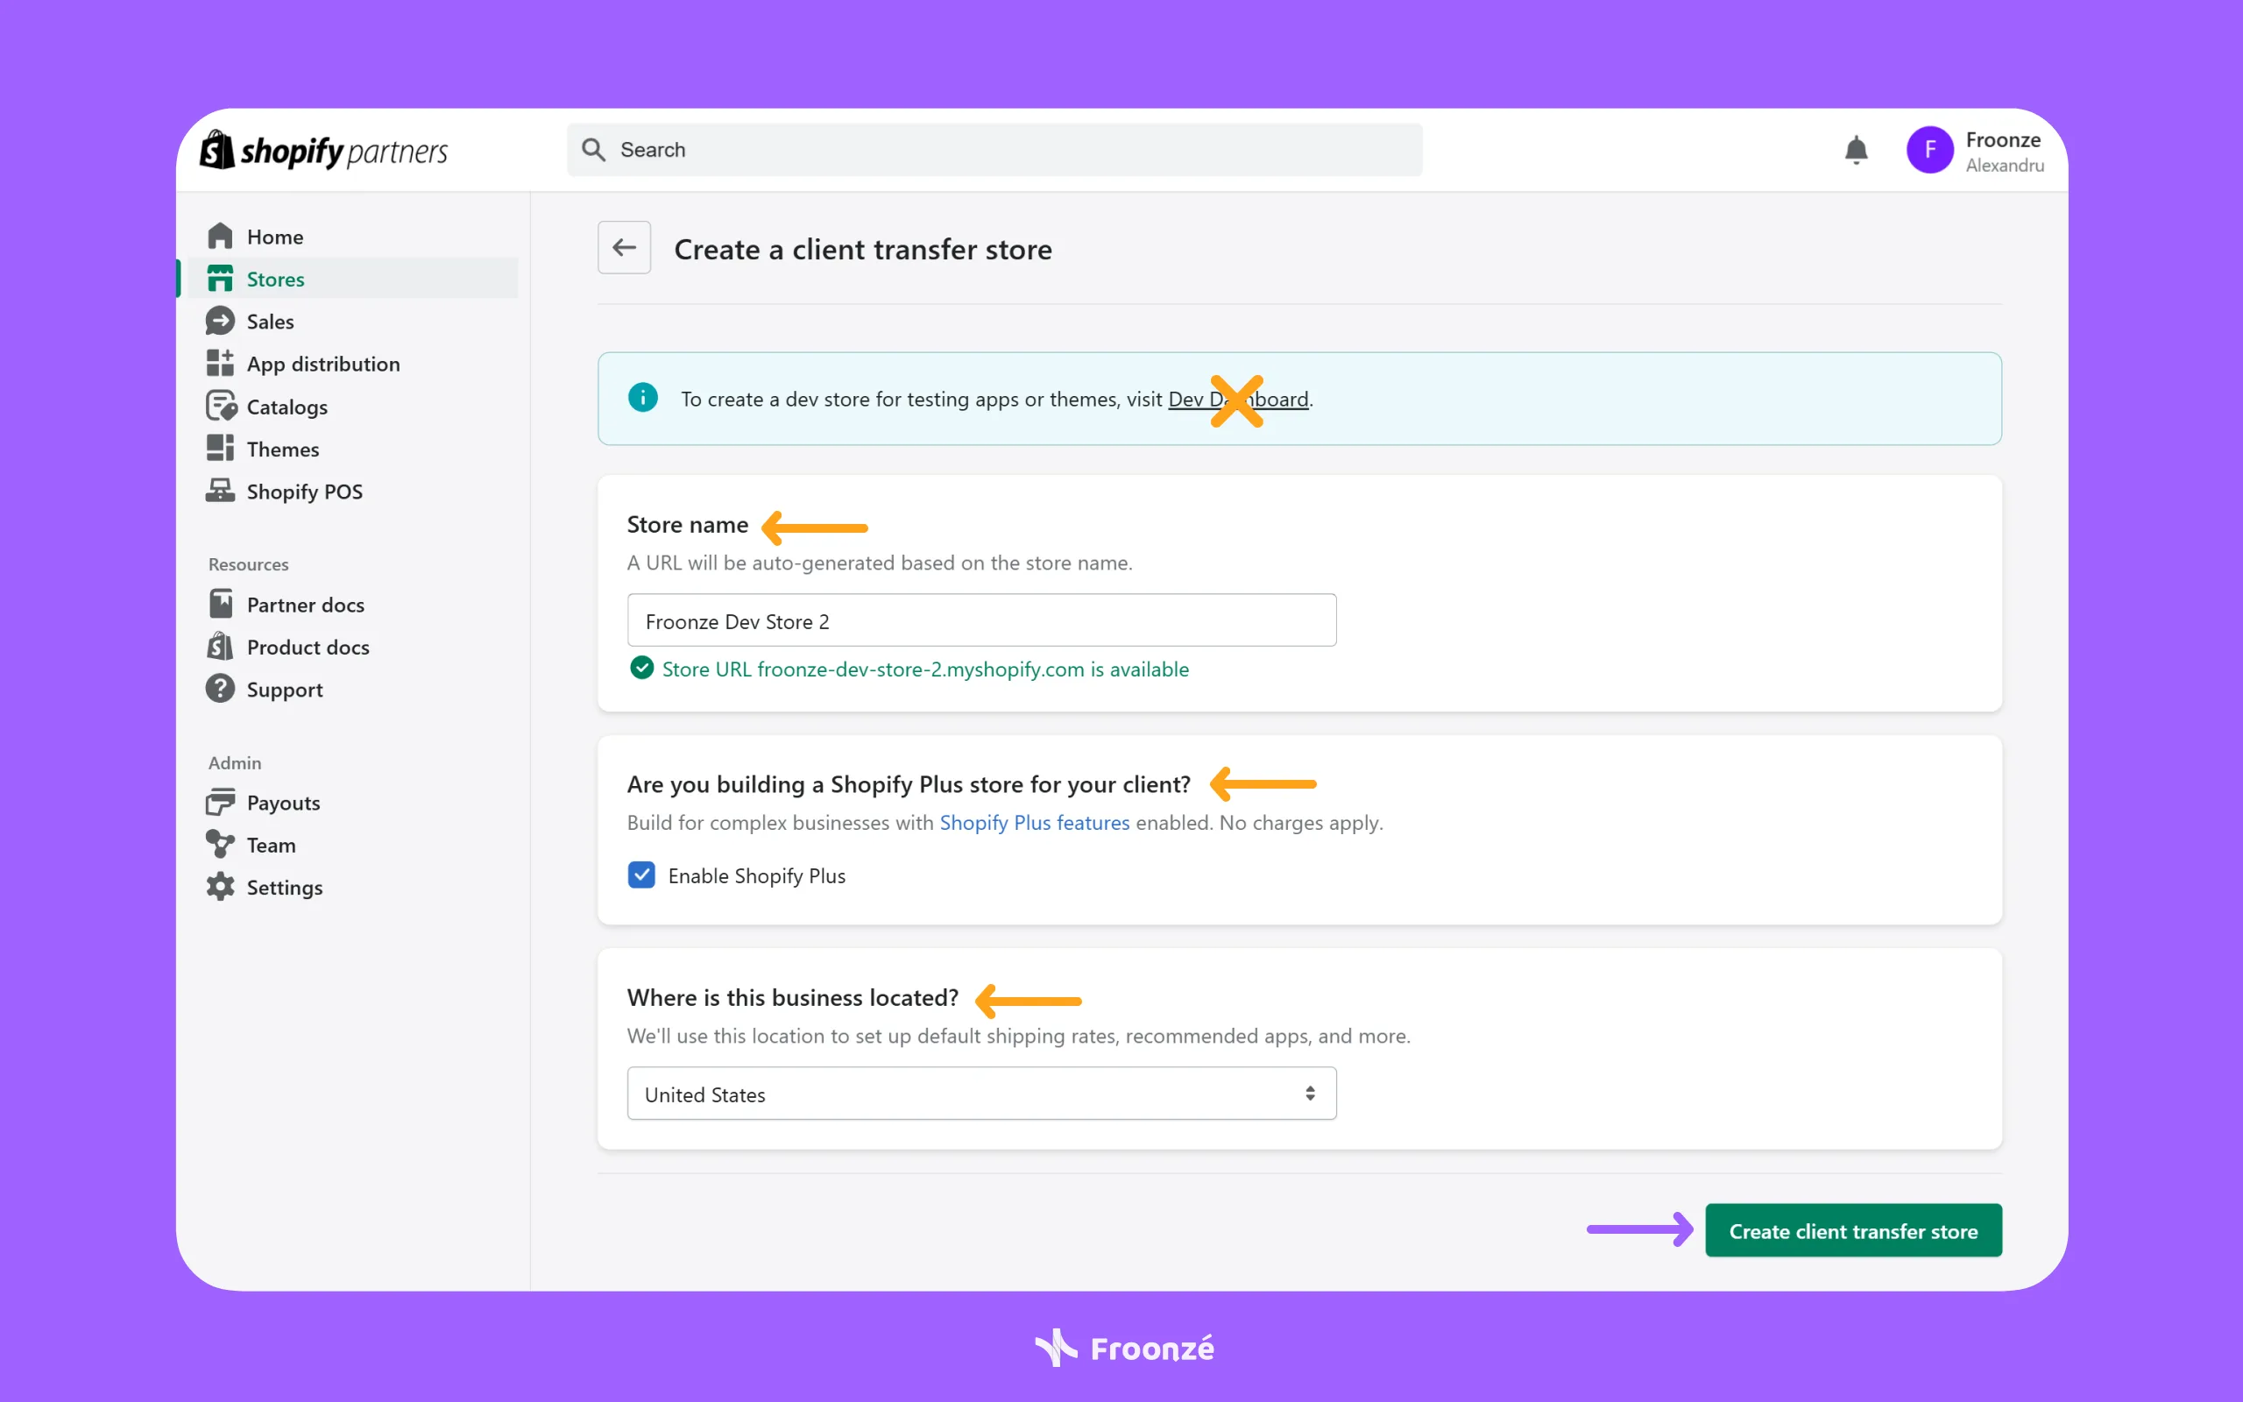Select the Themes sidebar icon

pyautogui.click(x=221, y=449)
